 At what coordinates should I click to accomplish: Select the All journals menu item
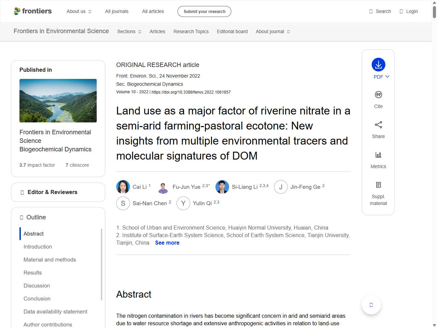coord(117,11)
